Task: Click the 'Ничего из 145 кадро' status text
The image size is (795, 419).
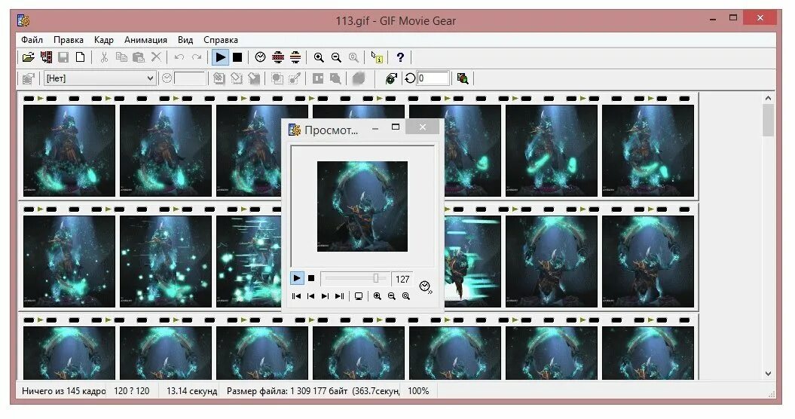Action: pos(64,391)
